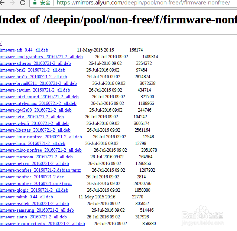Download firmware-adi_0.44_all.deb
Image resolution: width=237 pixels, height=231 pixels.
[24, 50]
